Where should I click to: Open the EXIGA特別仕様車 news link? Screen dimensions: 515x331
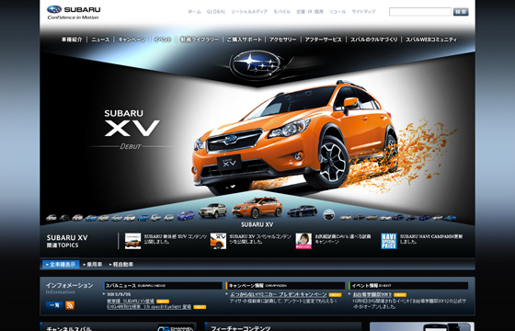tap(149, 307)
